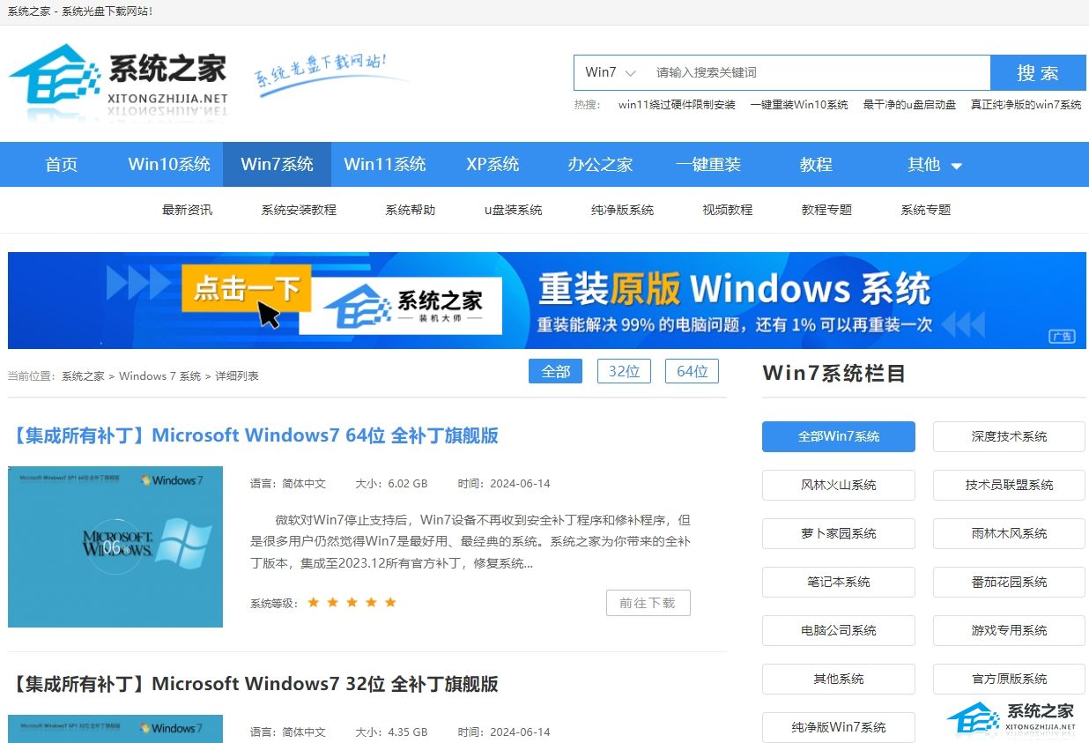Screen dimensions: 1089x743
Task: Open the 办公之家 navigation item
Action: [x=600, y=164]
